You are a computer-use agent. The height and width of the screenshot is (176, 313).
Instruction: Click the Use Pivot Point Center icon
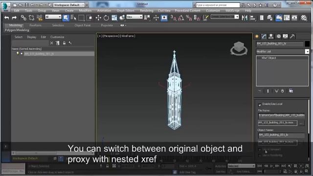click(x=147, y=18)
